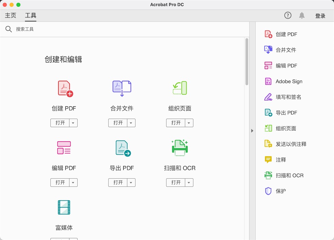Select 保护 shield icon in sidebar

pyautogui.click(x=268, y=191)
